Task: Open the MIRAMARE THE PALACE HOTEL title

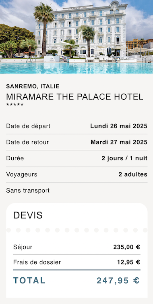Action: click(x=74, y=97)
